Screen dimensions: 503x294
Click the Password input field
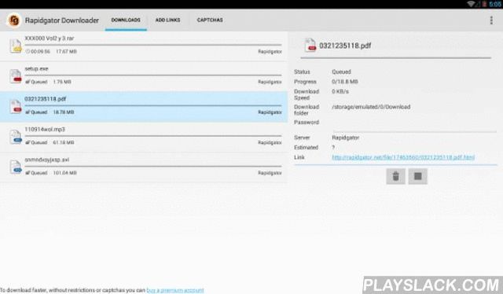coord(414,126)
